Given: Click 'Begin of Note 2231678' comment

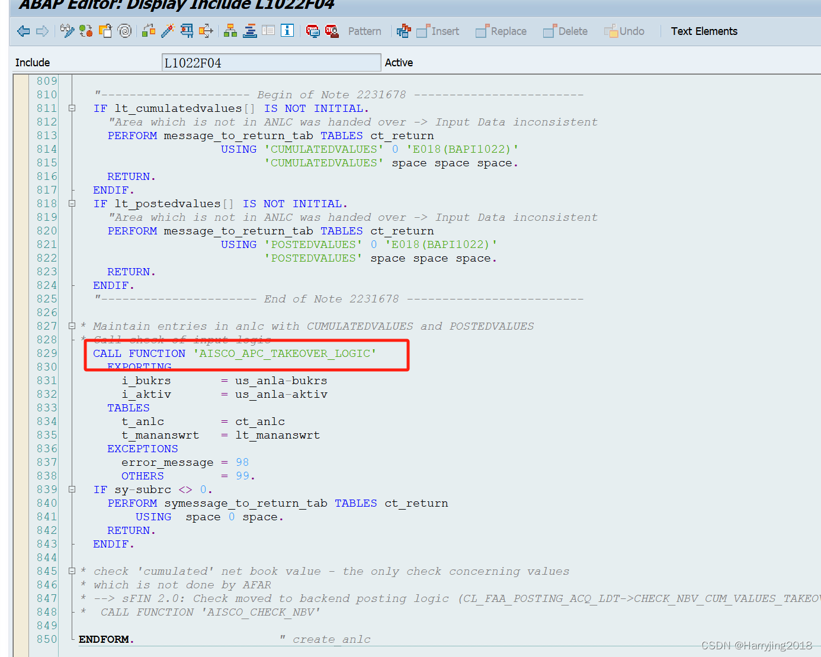Looking at the screenshot, I should (332, 95).
